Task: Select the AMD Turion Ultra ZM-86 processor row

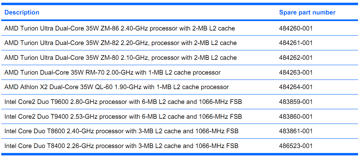Action: pos(180,28)
